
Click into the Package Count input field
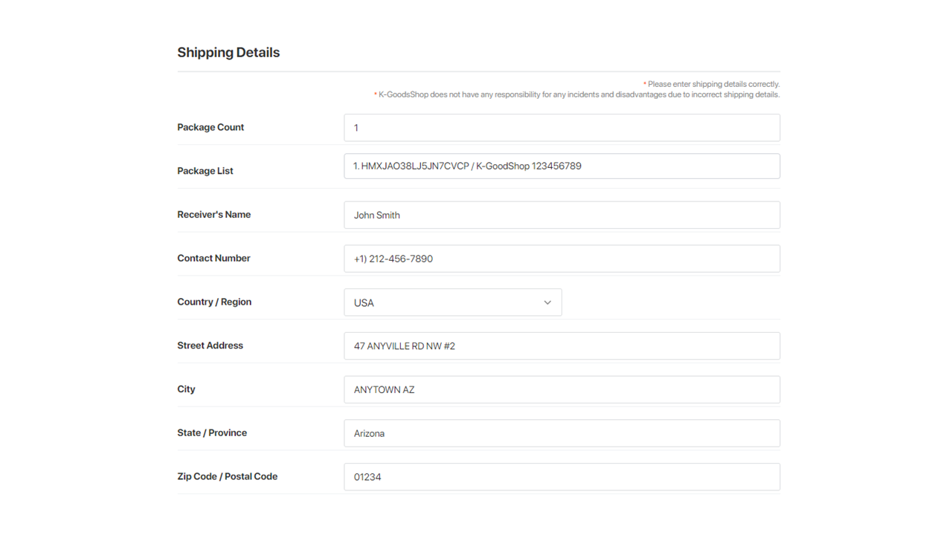562,128
